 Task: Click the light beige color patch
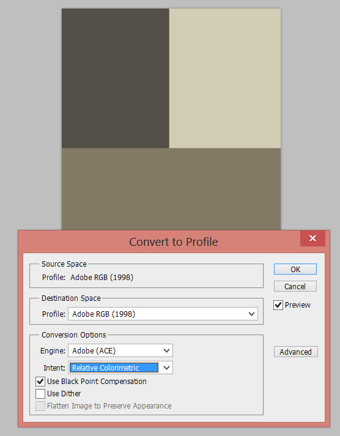pyautogui.click(x=225, y=78)
